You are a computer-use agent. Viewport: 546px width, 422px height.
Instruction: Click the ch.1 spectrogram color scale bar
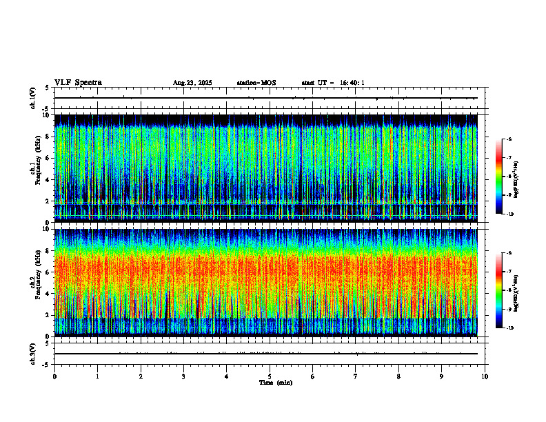498,177
